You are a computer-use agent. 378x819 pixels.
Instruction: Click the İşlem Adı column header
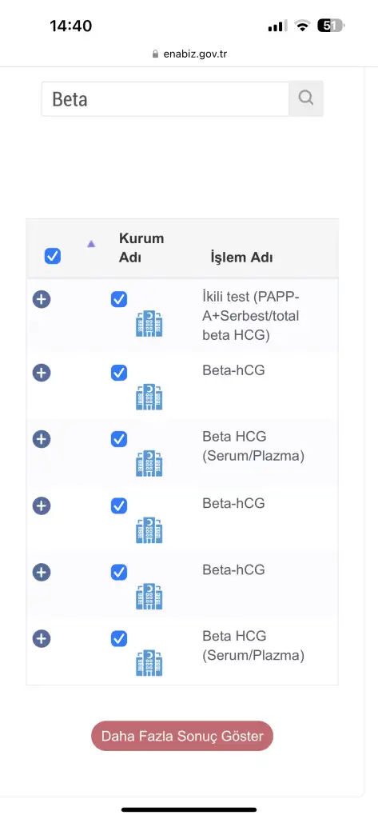point(241,258)
